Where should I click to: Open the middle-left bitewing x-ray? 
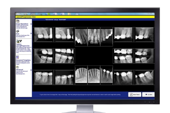43,56
